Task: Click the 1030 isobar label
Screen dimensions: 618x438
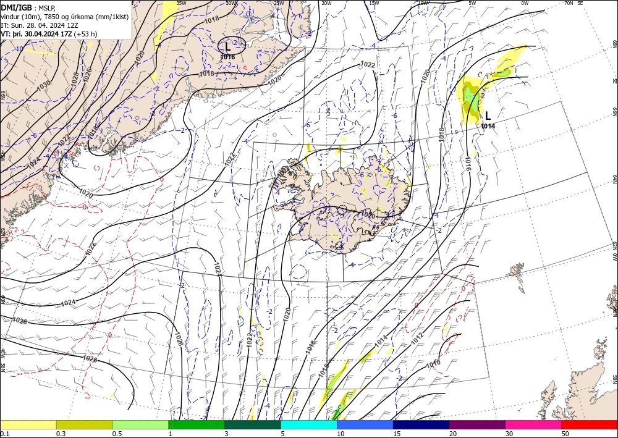Action: 43,85
